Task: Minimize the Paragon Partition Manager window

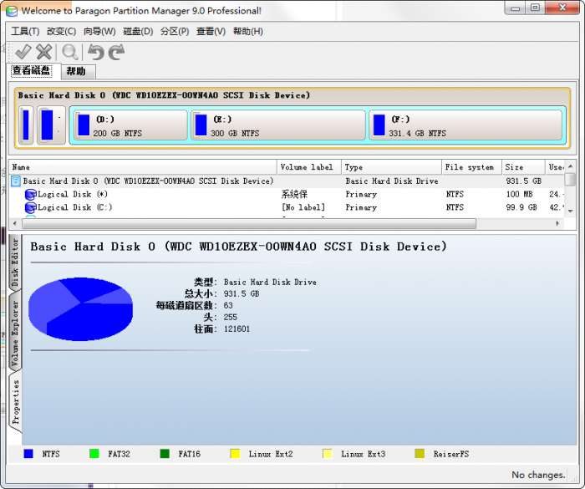Action: [x=516, y=8]
